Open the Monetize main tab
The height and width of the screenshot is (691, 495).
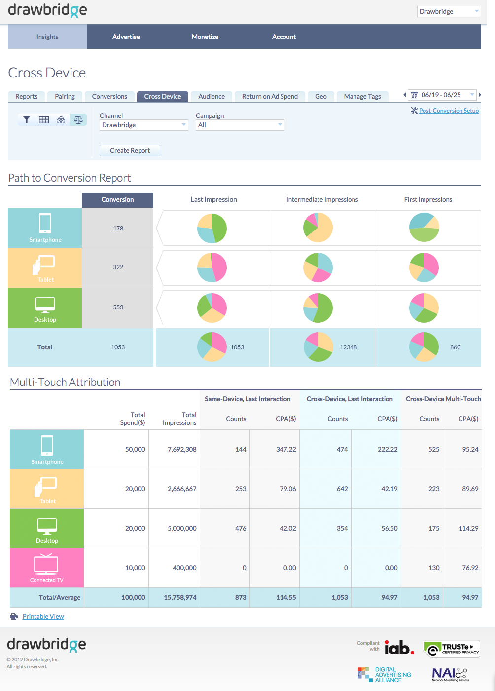pos(205,37)
